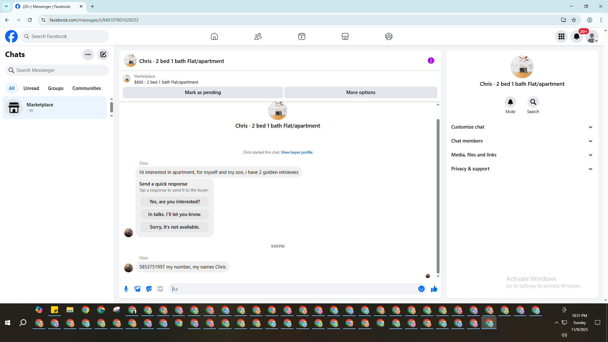Switch to the Groups filter

tap(56, 88)
